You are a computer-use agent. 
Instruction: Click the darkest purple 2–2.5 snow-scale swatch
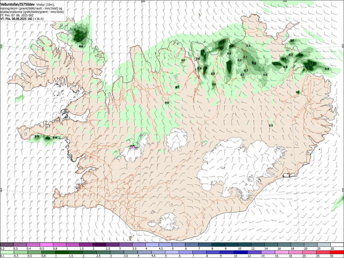tap(99, 245)
